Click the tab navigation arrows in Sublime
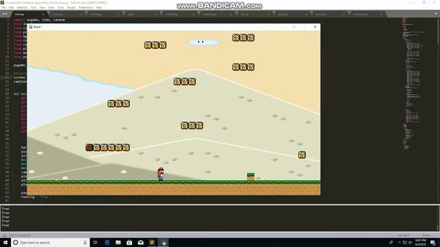 tap(5, 14)
